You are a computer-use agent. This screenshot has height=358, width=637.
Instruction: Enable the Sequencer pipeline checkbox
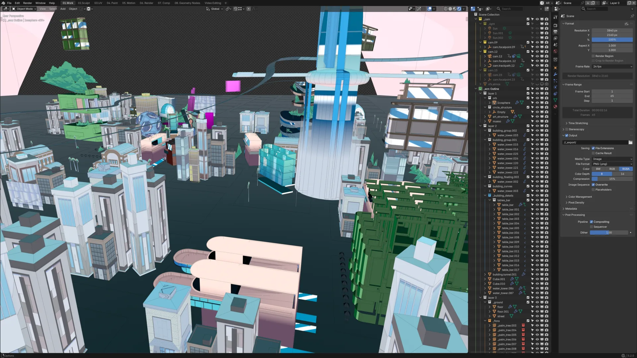click(x=591, y=227)
